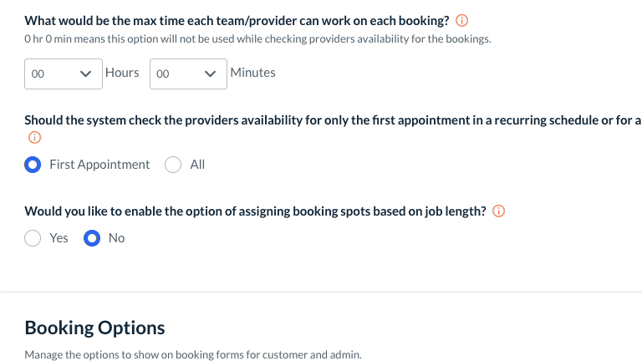Choose Yes for assigning spots by job length

click(33, 238)
